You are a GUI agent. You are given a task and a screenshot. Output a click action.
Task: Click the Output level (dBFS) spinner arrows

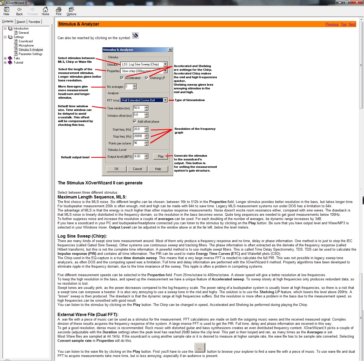click(146, 156)
